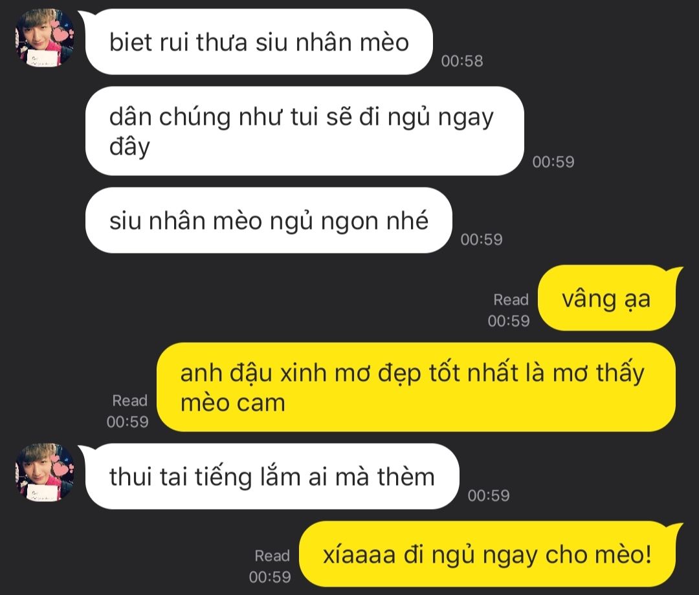Click the 00:58 timestamp
The height and width of the screenshot is (595, 699).
(x=462, y=61)
